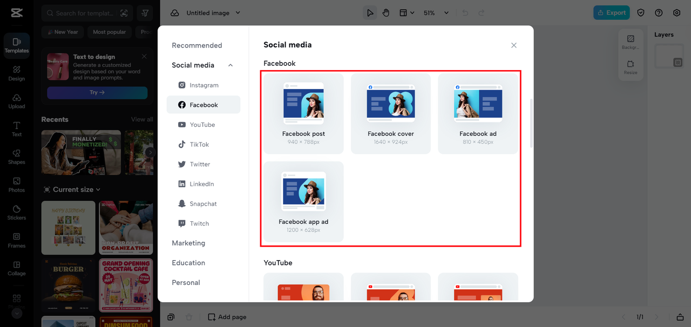Select LinkedIn in the sidebar list
This screenshot has height=327, width=691.
click(204, 184)
